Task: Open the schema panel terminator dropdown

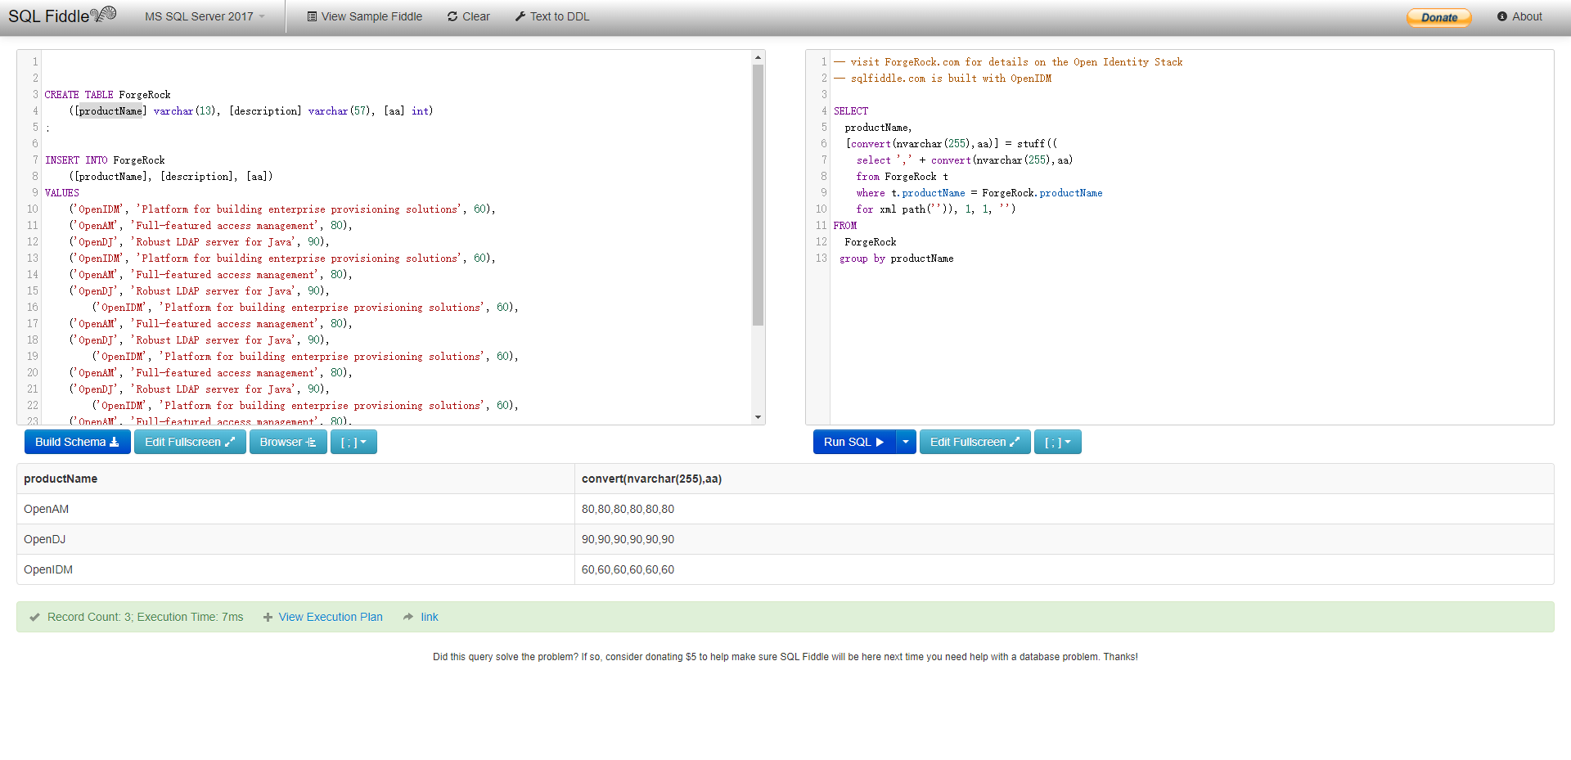Action: coord(353,442)
